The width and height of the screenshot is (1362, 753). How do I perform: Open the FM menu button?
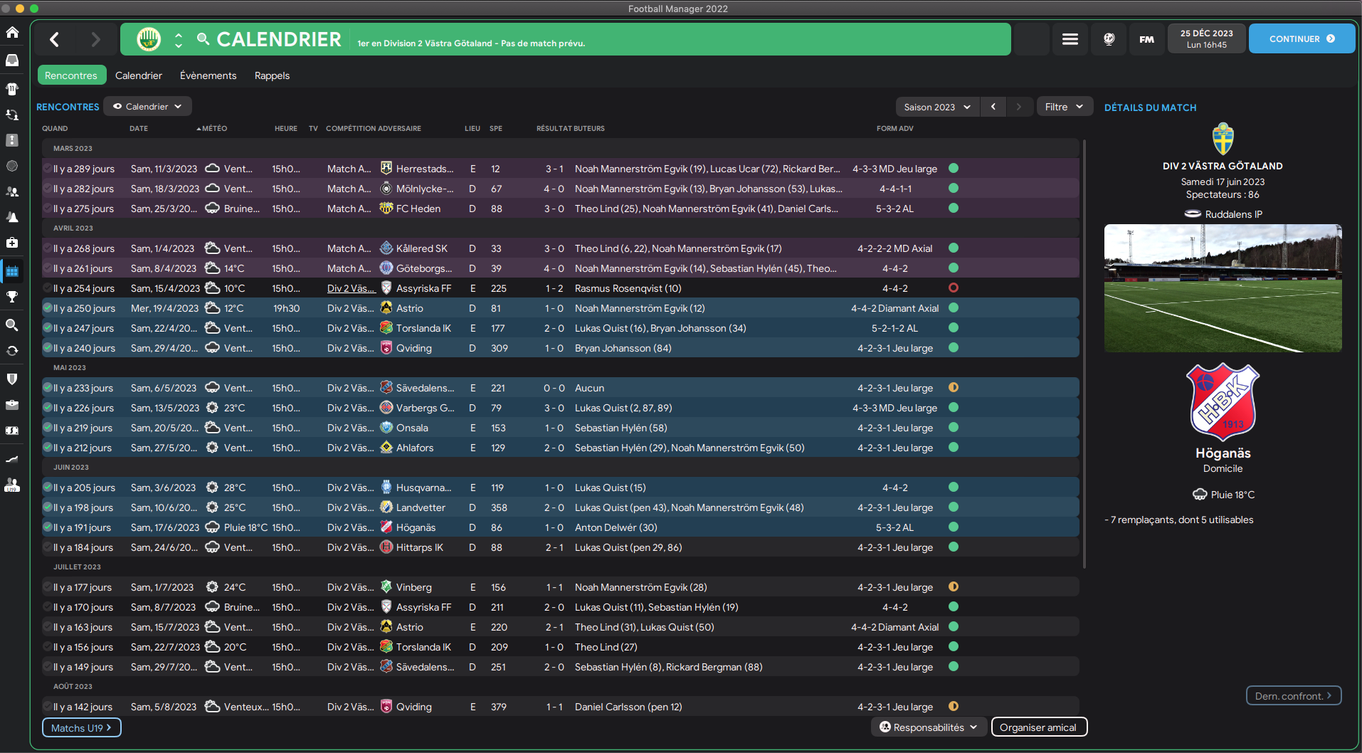pos(1146,39)
